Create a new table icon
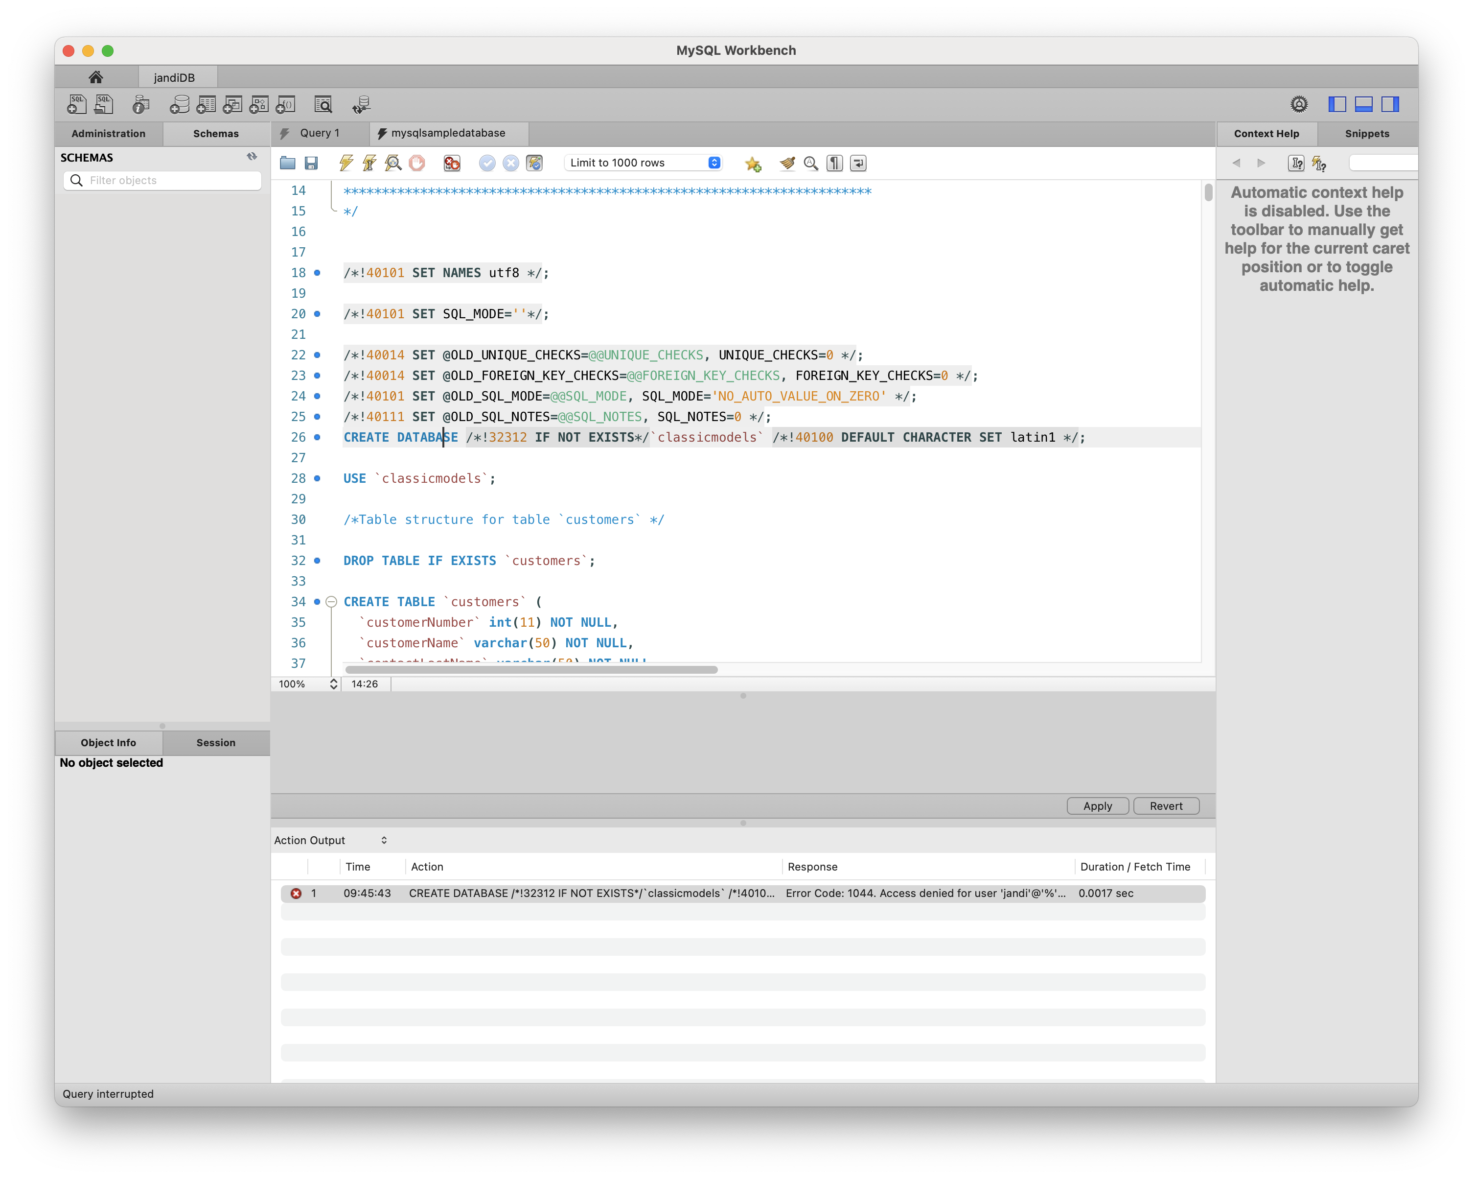Viewport: 1473px width, 1179px height. click(x=206, y=104)
